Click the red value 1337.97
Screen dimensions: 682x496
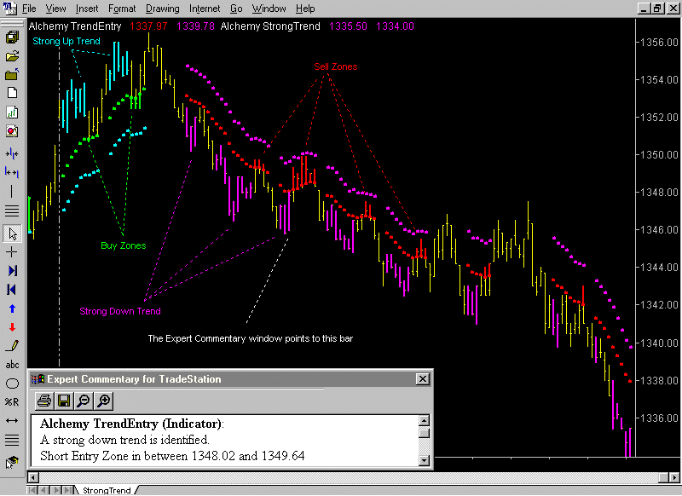click(x=148, y=26)
